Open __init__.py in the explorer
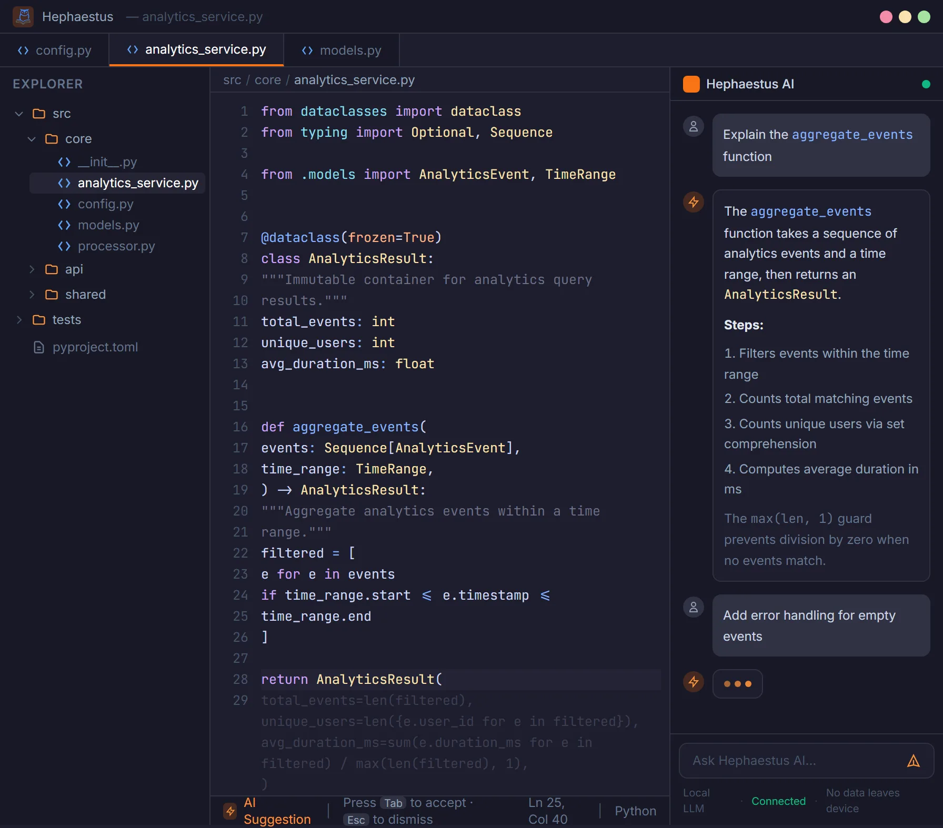The height and width of the screenshot is (828, 943). pyautogui.click(x=117, y=162)
